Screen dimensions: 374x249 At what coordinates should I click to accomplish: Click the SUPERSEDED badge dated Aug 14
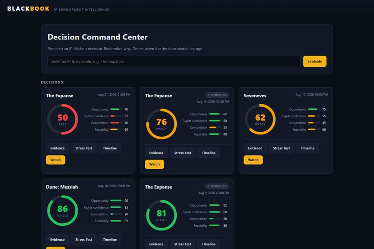pos(217,95)
